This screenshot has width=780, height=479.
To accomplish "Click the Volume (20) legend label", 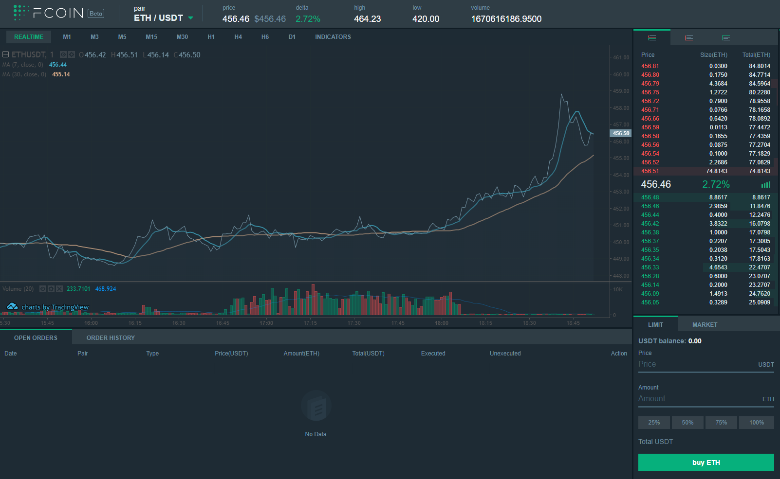I will [18, 289].
